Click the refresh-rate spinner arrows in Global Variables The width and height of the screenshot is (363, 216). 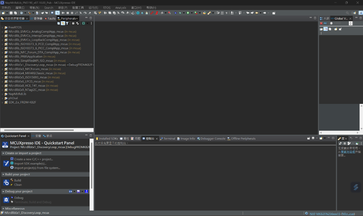point(351,23)
